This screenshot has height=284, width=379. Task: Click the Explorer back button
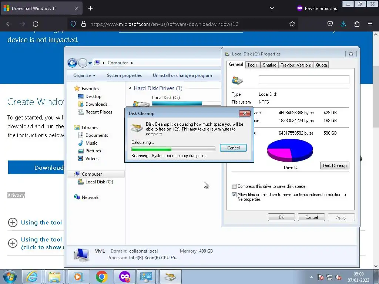pos(72,63)
